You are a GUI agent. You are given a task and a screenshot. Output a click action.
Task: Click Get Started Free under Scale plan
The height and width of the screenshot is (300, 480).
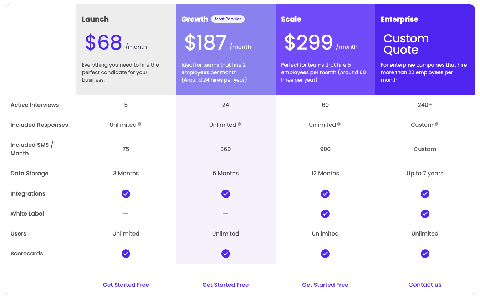tap(325, 285)
